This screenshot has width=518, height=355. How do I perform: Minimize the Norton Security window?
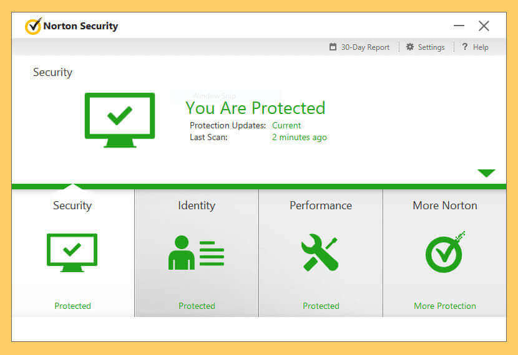(x=459, y=26)
